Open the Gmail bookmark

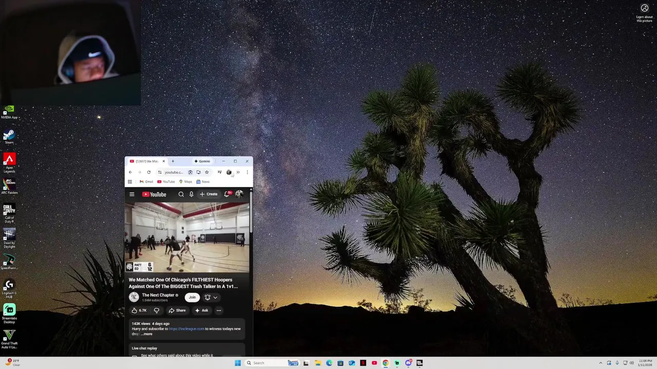(x=146, y=181)
